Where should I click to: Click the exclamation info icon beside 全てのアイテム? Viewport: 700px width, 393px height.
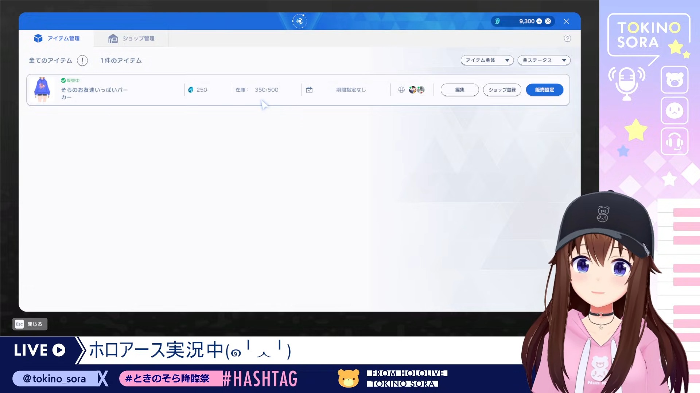(x=82, y=60)
